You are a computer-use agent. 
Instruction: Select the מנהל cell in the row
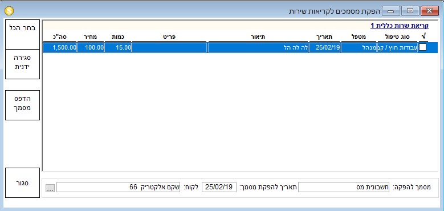359,47
